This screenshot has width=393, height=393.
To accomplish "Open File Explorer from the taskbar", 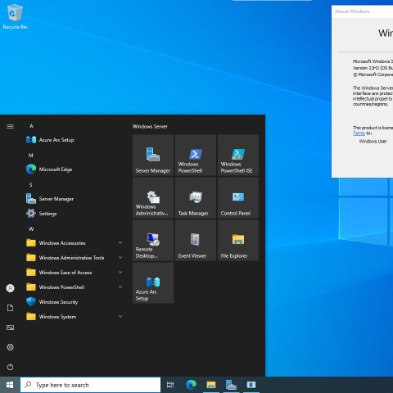I will pos(211,385).
